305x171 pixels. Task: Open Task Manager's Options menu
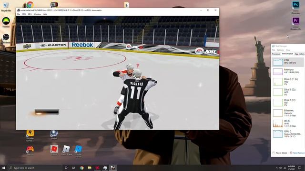pyautogui.click(x=280, y=50)
